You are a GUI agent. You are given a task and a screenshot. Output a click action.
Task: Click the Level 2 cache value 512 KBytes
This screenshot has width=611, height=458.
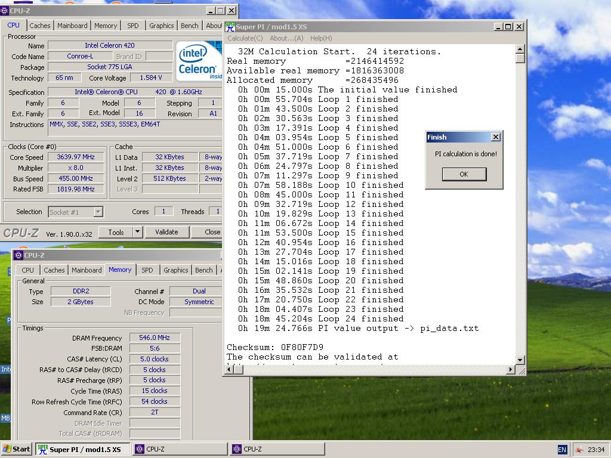[x=170, y=178]
